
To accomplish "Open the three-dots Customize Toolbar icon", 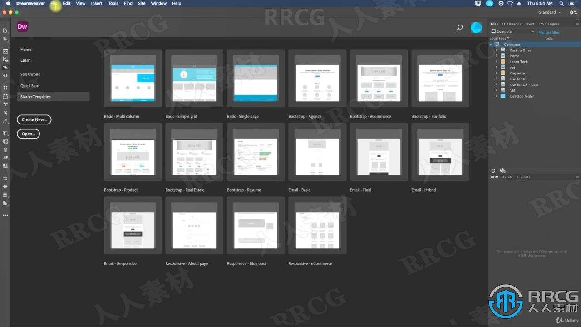I will coord(5,215).
